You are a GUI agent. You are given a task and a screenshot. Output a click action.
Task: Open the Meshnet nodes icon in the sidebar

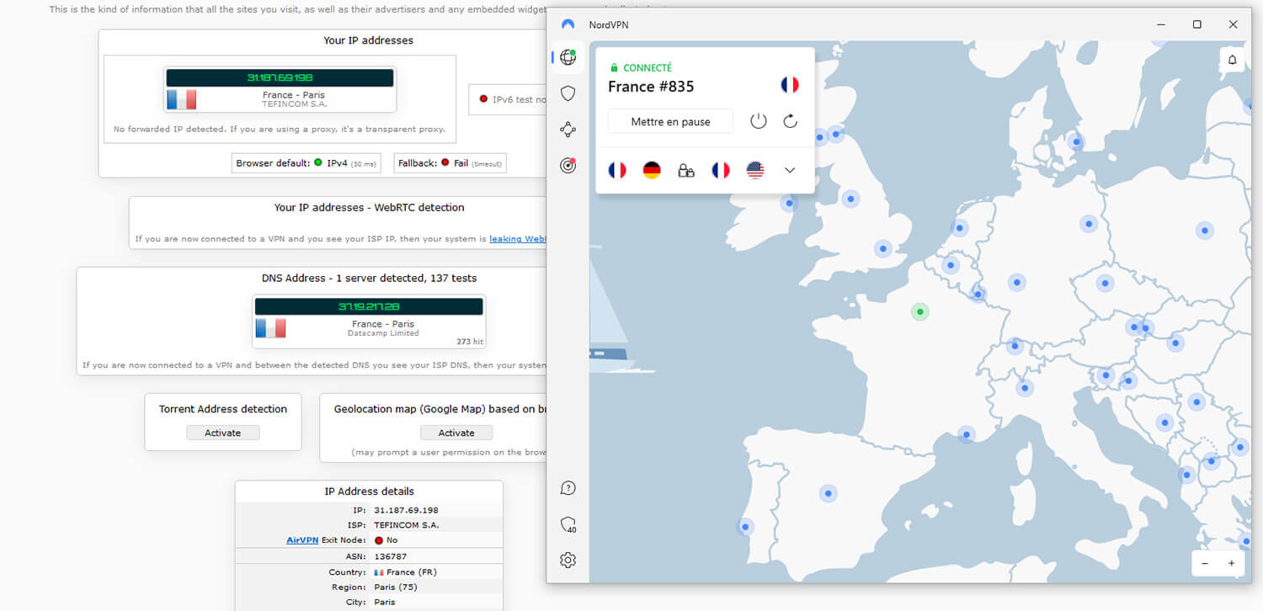(568, 130)
